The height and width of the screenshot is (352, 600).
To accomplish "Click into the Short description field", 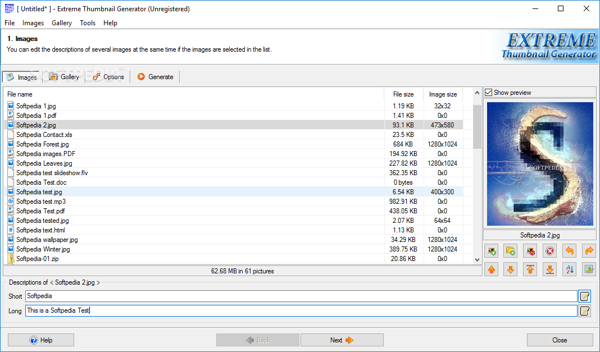I will coord(301,296).
